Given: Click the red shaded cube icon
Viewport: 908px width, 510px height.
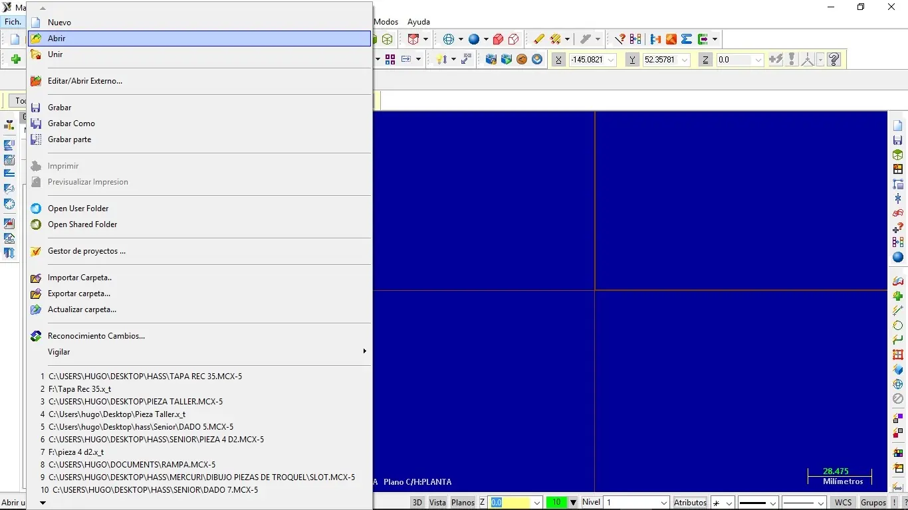Looking at the screenshot, I should tap(498, 39).
